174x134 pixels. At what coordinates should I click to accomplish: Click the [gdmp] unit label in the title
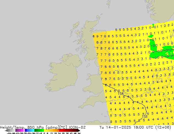53,127
